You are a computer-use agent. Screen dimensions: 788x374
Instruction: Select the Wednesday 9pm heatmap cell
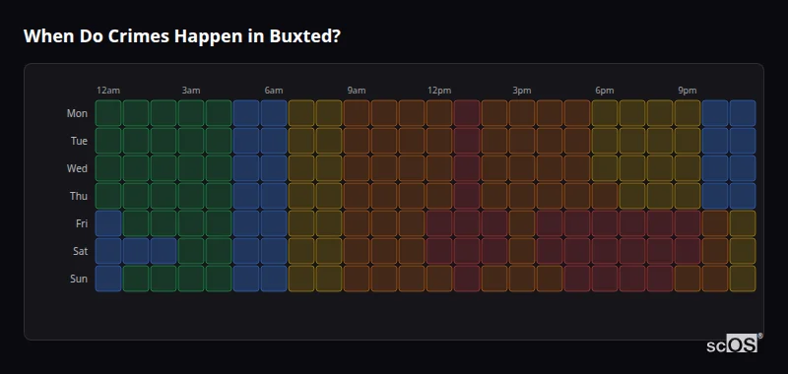[688, 168]
